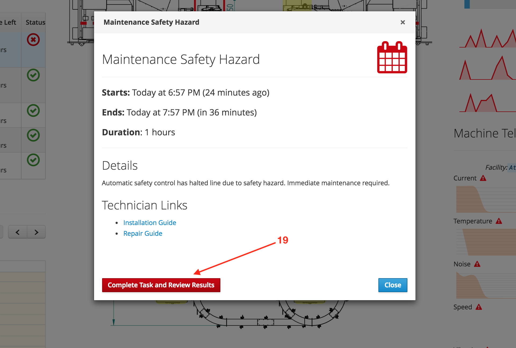This screenshot has width=516, height=348.
Task: Click the calendar icon in the modal
Action: tap(392, 58)
